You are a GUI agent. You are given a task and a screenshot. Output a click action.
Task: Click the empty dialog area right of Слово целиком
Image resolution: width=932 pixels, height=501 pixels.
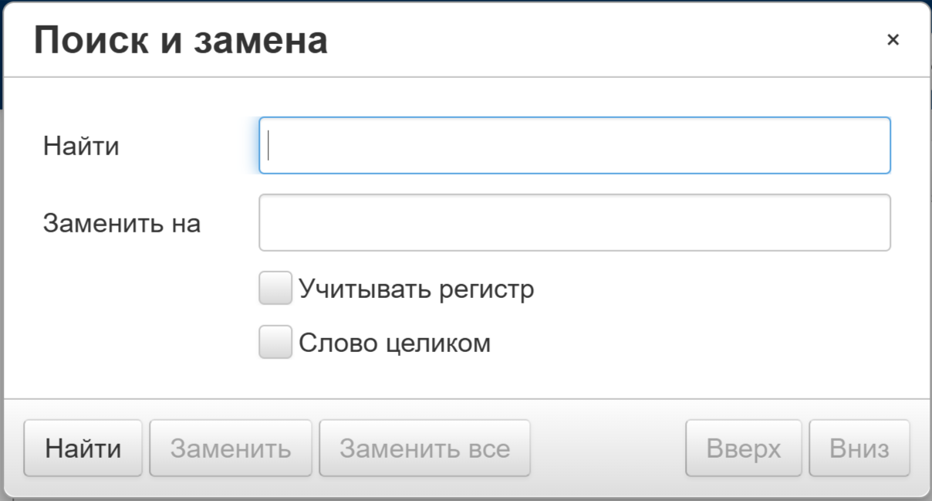click(694, 343)
